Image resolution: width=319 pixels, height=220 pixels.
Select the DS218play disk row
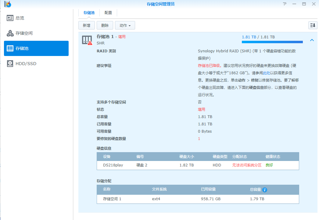click(198, 165)
